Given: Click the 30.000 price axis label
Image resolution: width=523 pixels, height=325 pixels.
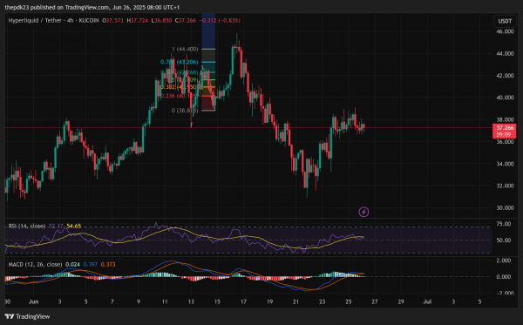Looking at the screenshot, I should pos(505,207).
